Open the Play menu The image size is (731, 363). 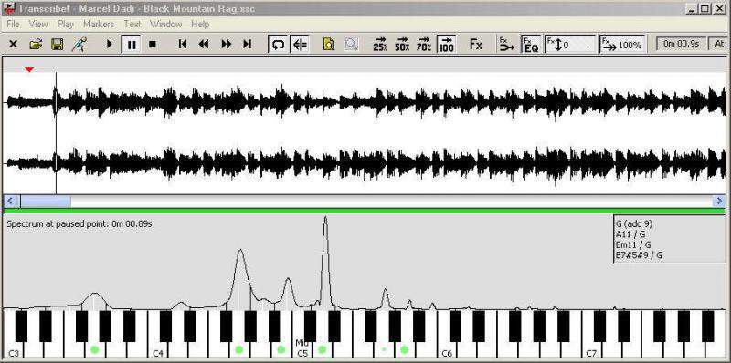[x=66, y=25]
